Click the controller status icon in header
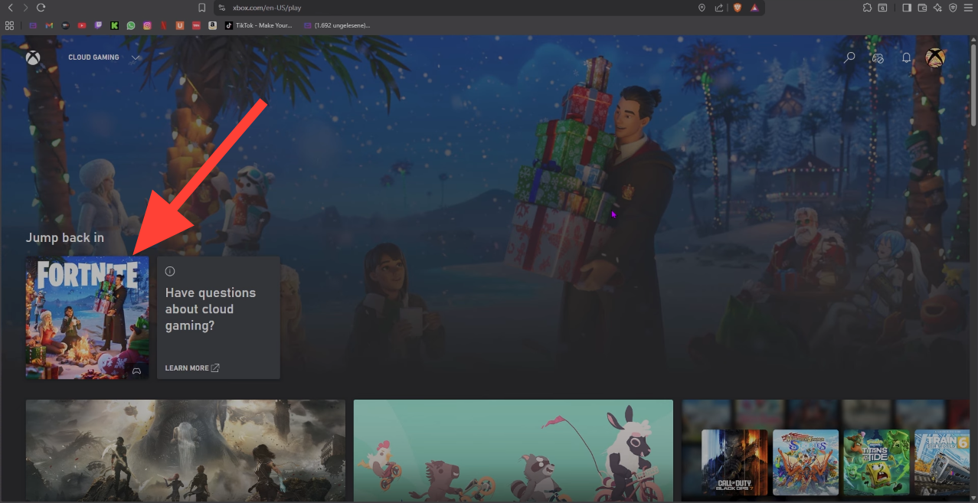 pyautogui.click(x=878, y=58)
